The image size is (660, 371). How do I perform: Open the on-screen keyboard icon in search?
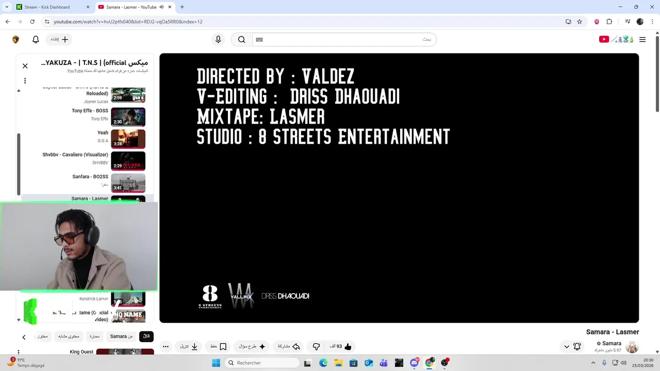pyautogui.click(x=259, y=40)
